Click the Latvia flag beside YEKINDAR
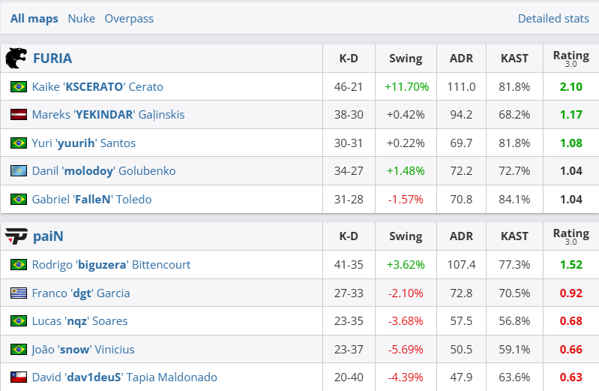Viewport: 599px width, 391px height. point(19,115)
